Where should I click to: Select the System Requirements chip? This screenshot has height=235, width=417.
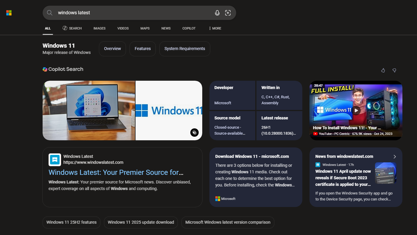pos(185,49)
